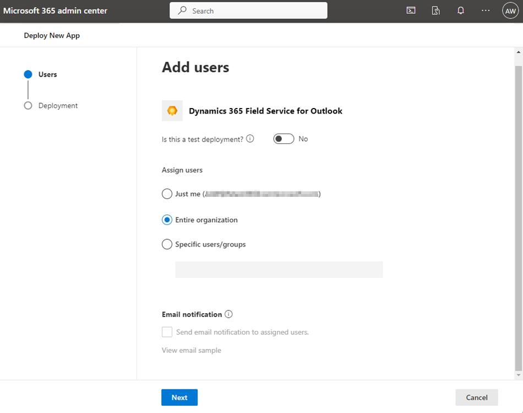The width and height of the screenshot is (523, 413).
Task: Click the Cancel button
Action: [477, 398]
